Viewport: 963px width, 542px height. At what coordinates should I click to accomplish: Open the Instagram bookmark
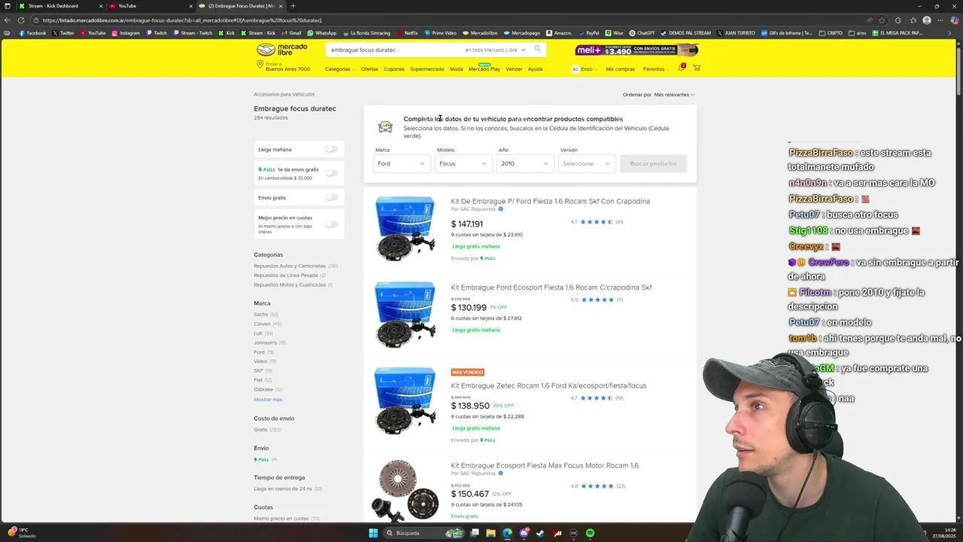click(126, 33)
